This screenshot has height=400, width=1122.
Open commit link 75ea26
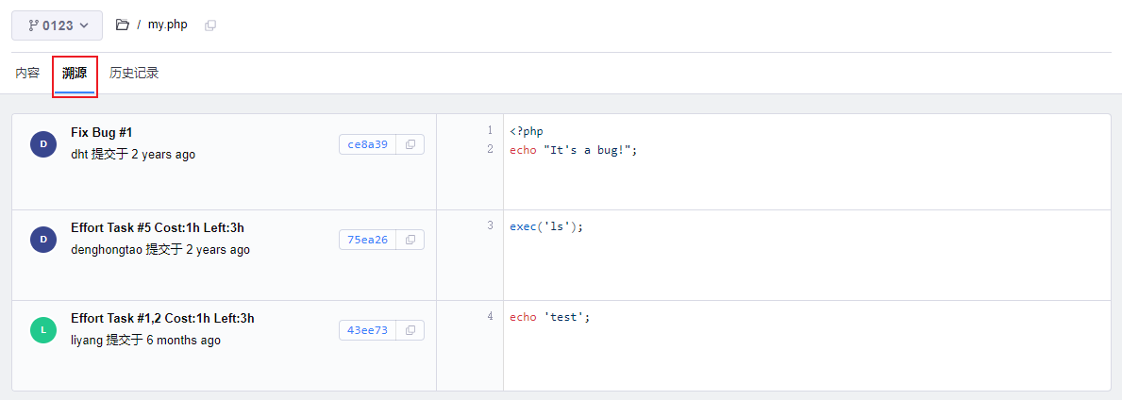pyautogui.click(x=368, y=240)
